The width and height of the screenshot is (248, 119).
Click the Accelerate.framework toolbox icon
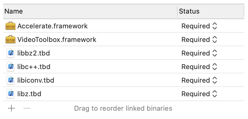(x=10, y=26)
